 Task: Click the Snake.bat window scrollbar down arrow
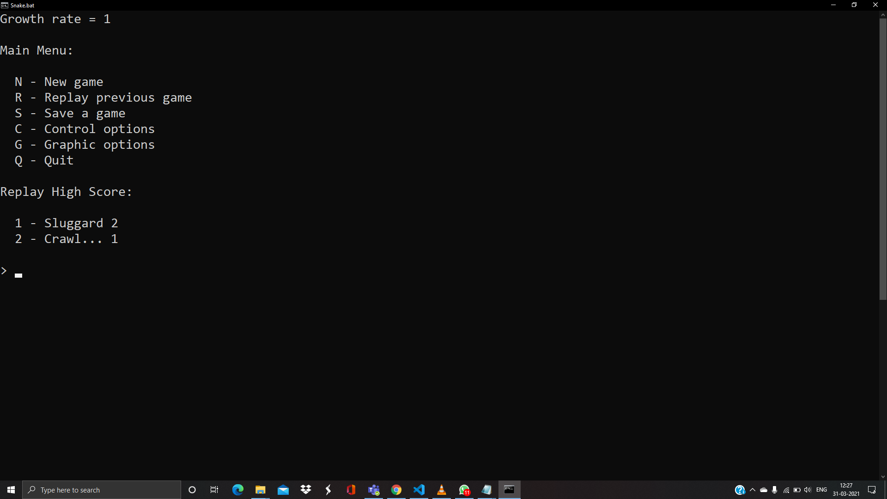point(883,477)
